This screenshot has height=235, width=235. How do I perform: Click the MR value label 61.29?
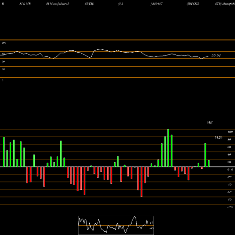tap(219, 138)
